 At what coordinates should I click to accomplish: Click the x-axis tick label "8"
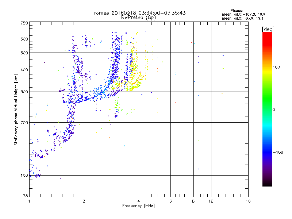193,201
